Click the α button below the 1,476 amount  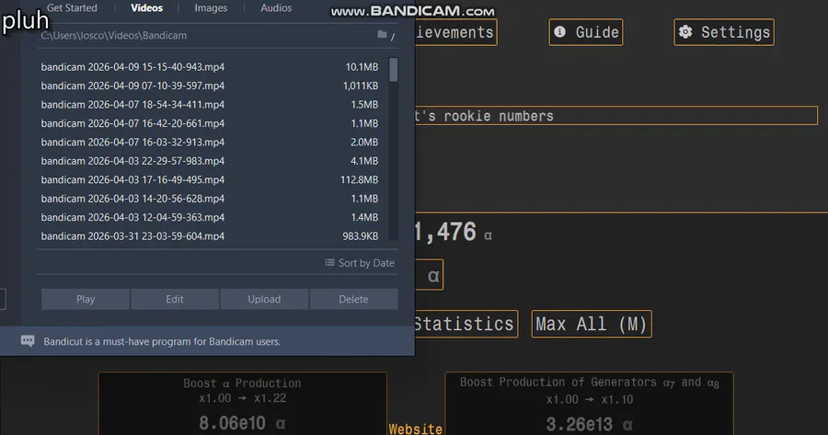tap(429, 274)
